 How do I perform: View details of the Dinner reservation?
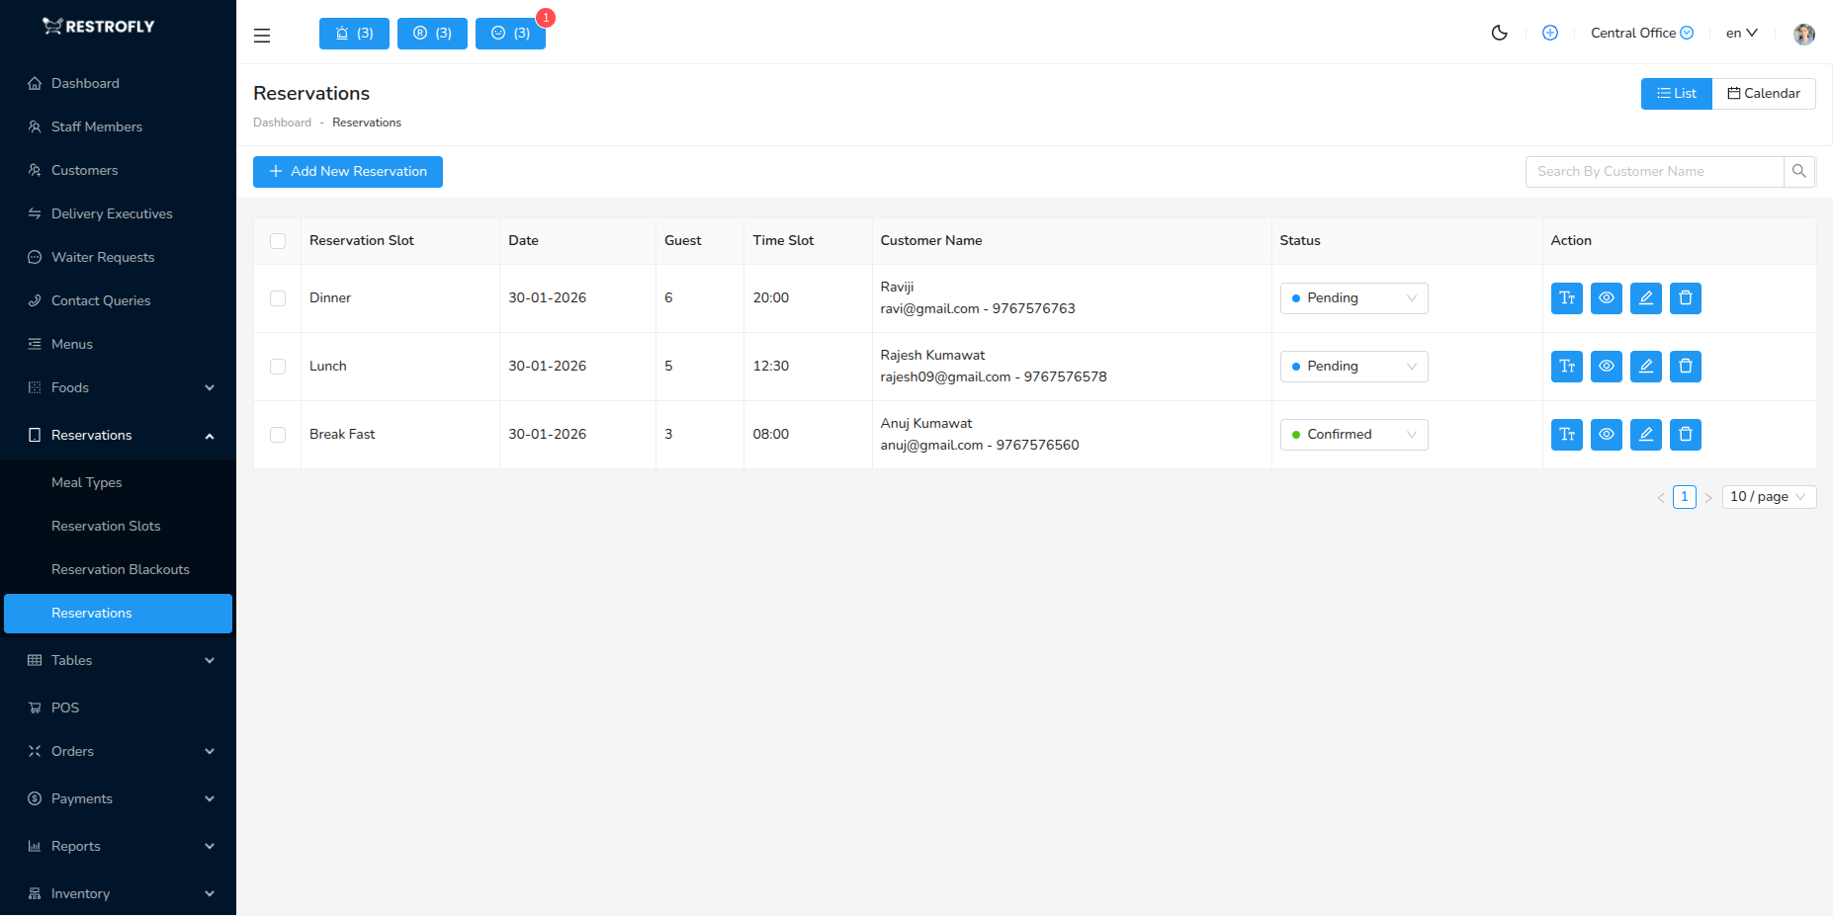(1606, 297)
